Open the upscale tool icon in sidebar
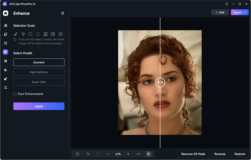The width and height of the screenshot is (251, 160). [x=6, y=43]
